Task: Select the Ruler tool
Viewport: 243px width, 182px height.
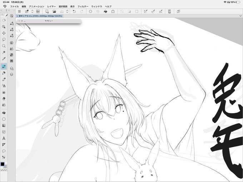Action: click(4, 145)
